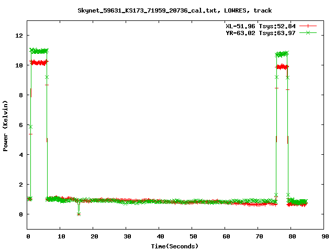Click x-axis tick label 90
Image resolution: width=335 pixels, height=251 pixels.
click(325, 236)
